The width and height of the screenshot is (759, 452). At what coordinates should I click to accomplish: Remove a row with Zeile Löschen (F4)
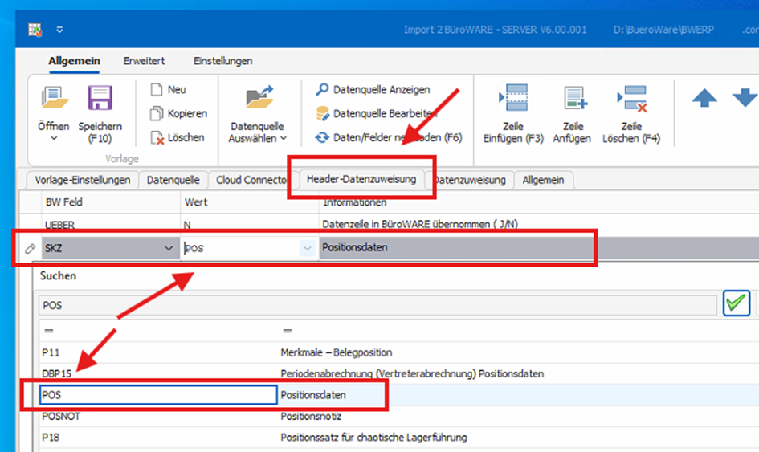(631, 114)
